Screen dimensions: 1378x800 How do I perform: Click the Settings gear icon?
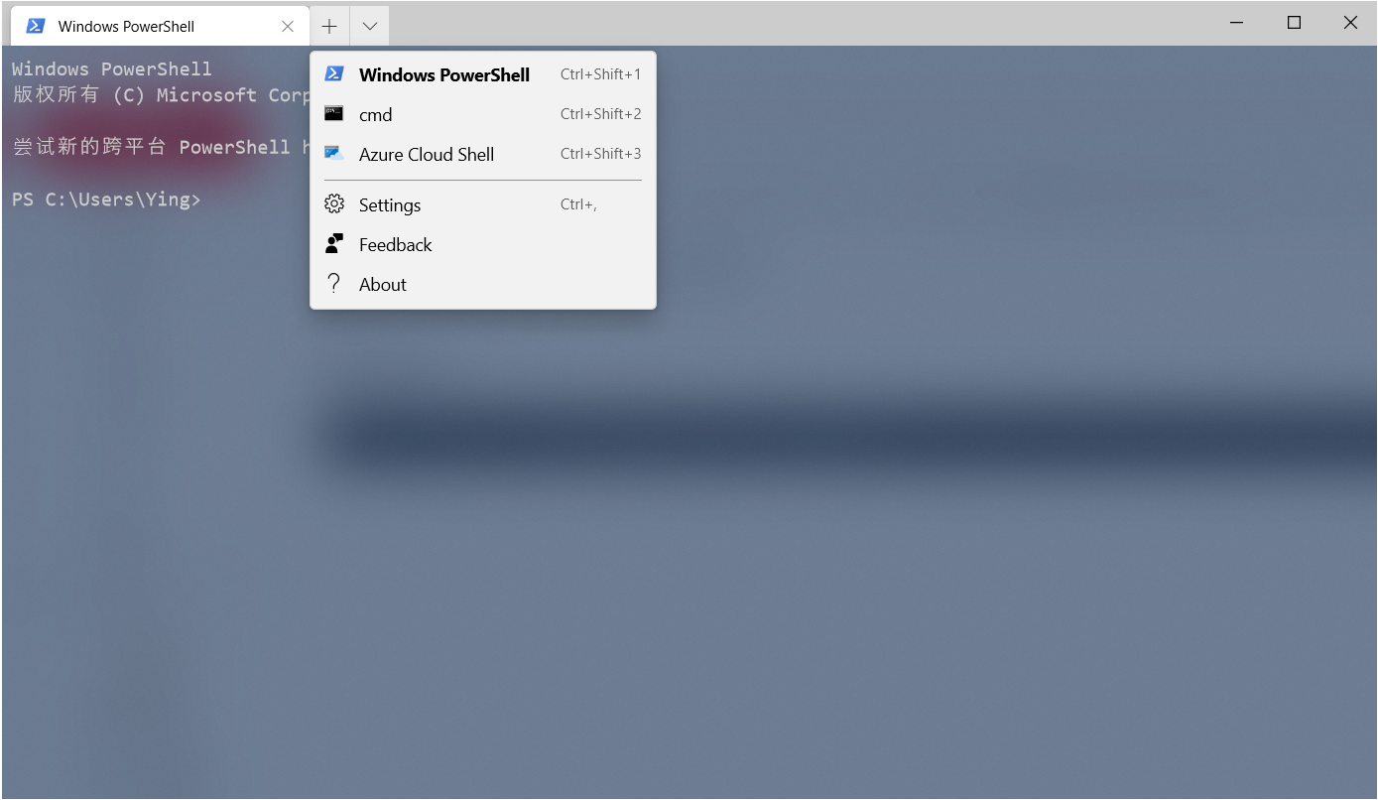pyautogui.click(x=334, y=204)
